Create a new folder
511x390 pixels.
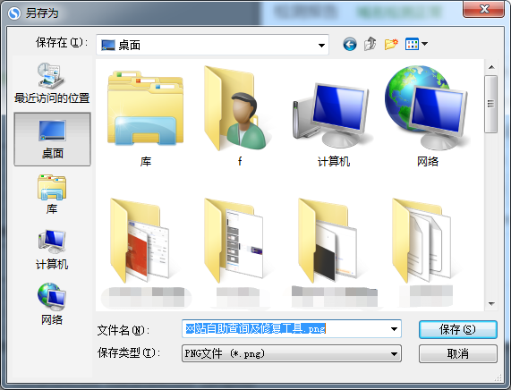(x=391, y=44)
